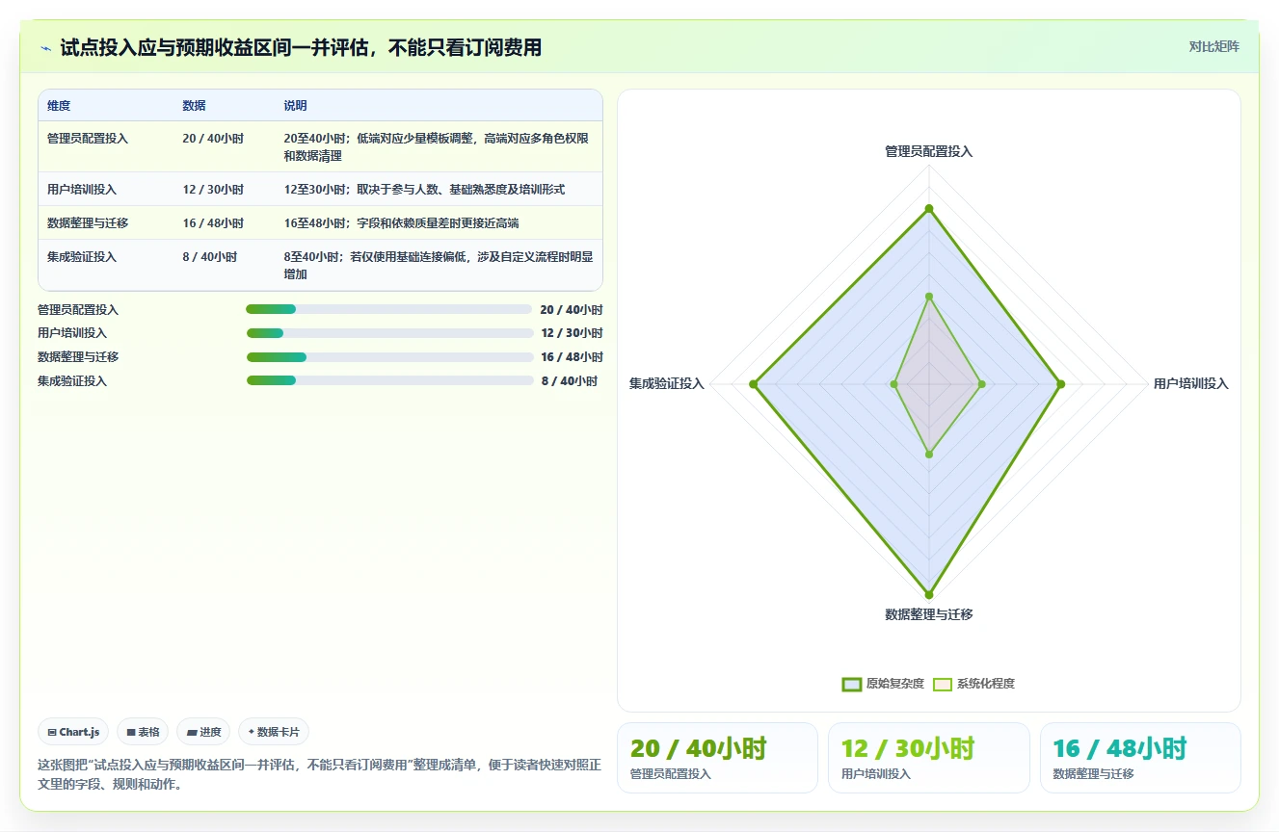Open the 16 / 48小时 data card
This screenshot has height=832, width=1279.
pyautogui.click(x=1140, y=758)
